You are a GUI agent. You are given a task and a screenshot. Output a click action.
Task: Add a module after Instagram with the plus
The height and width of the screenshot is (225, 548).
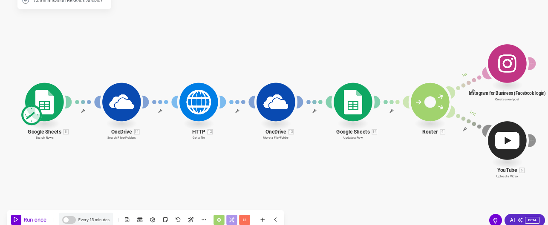coord(532,63)
